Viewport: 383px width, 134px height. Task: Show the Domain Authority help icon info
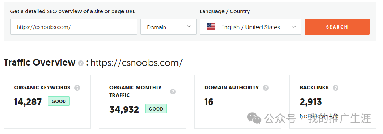266,88
